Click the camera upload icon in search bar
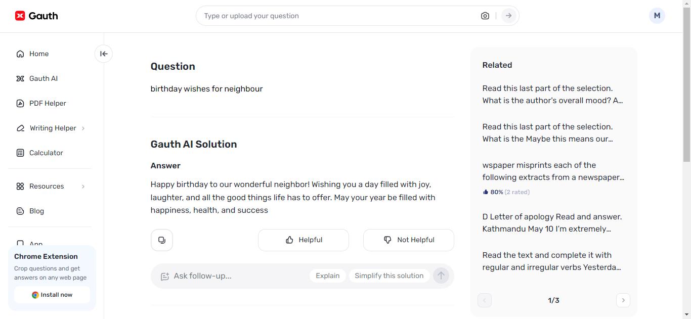Image resolution: width=691 pixels, height=319 pixels. click(x=485, y=16)
